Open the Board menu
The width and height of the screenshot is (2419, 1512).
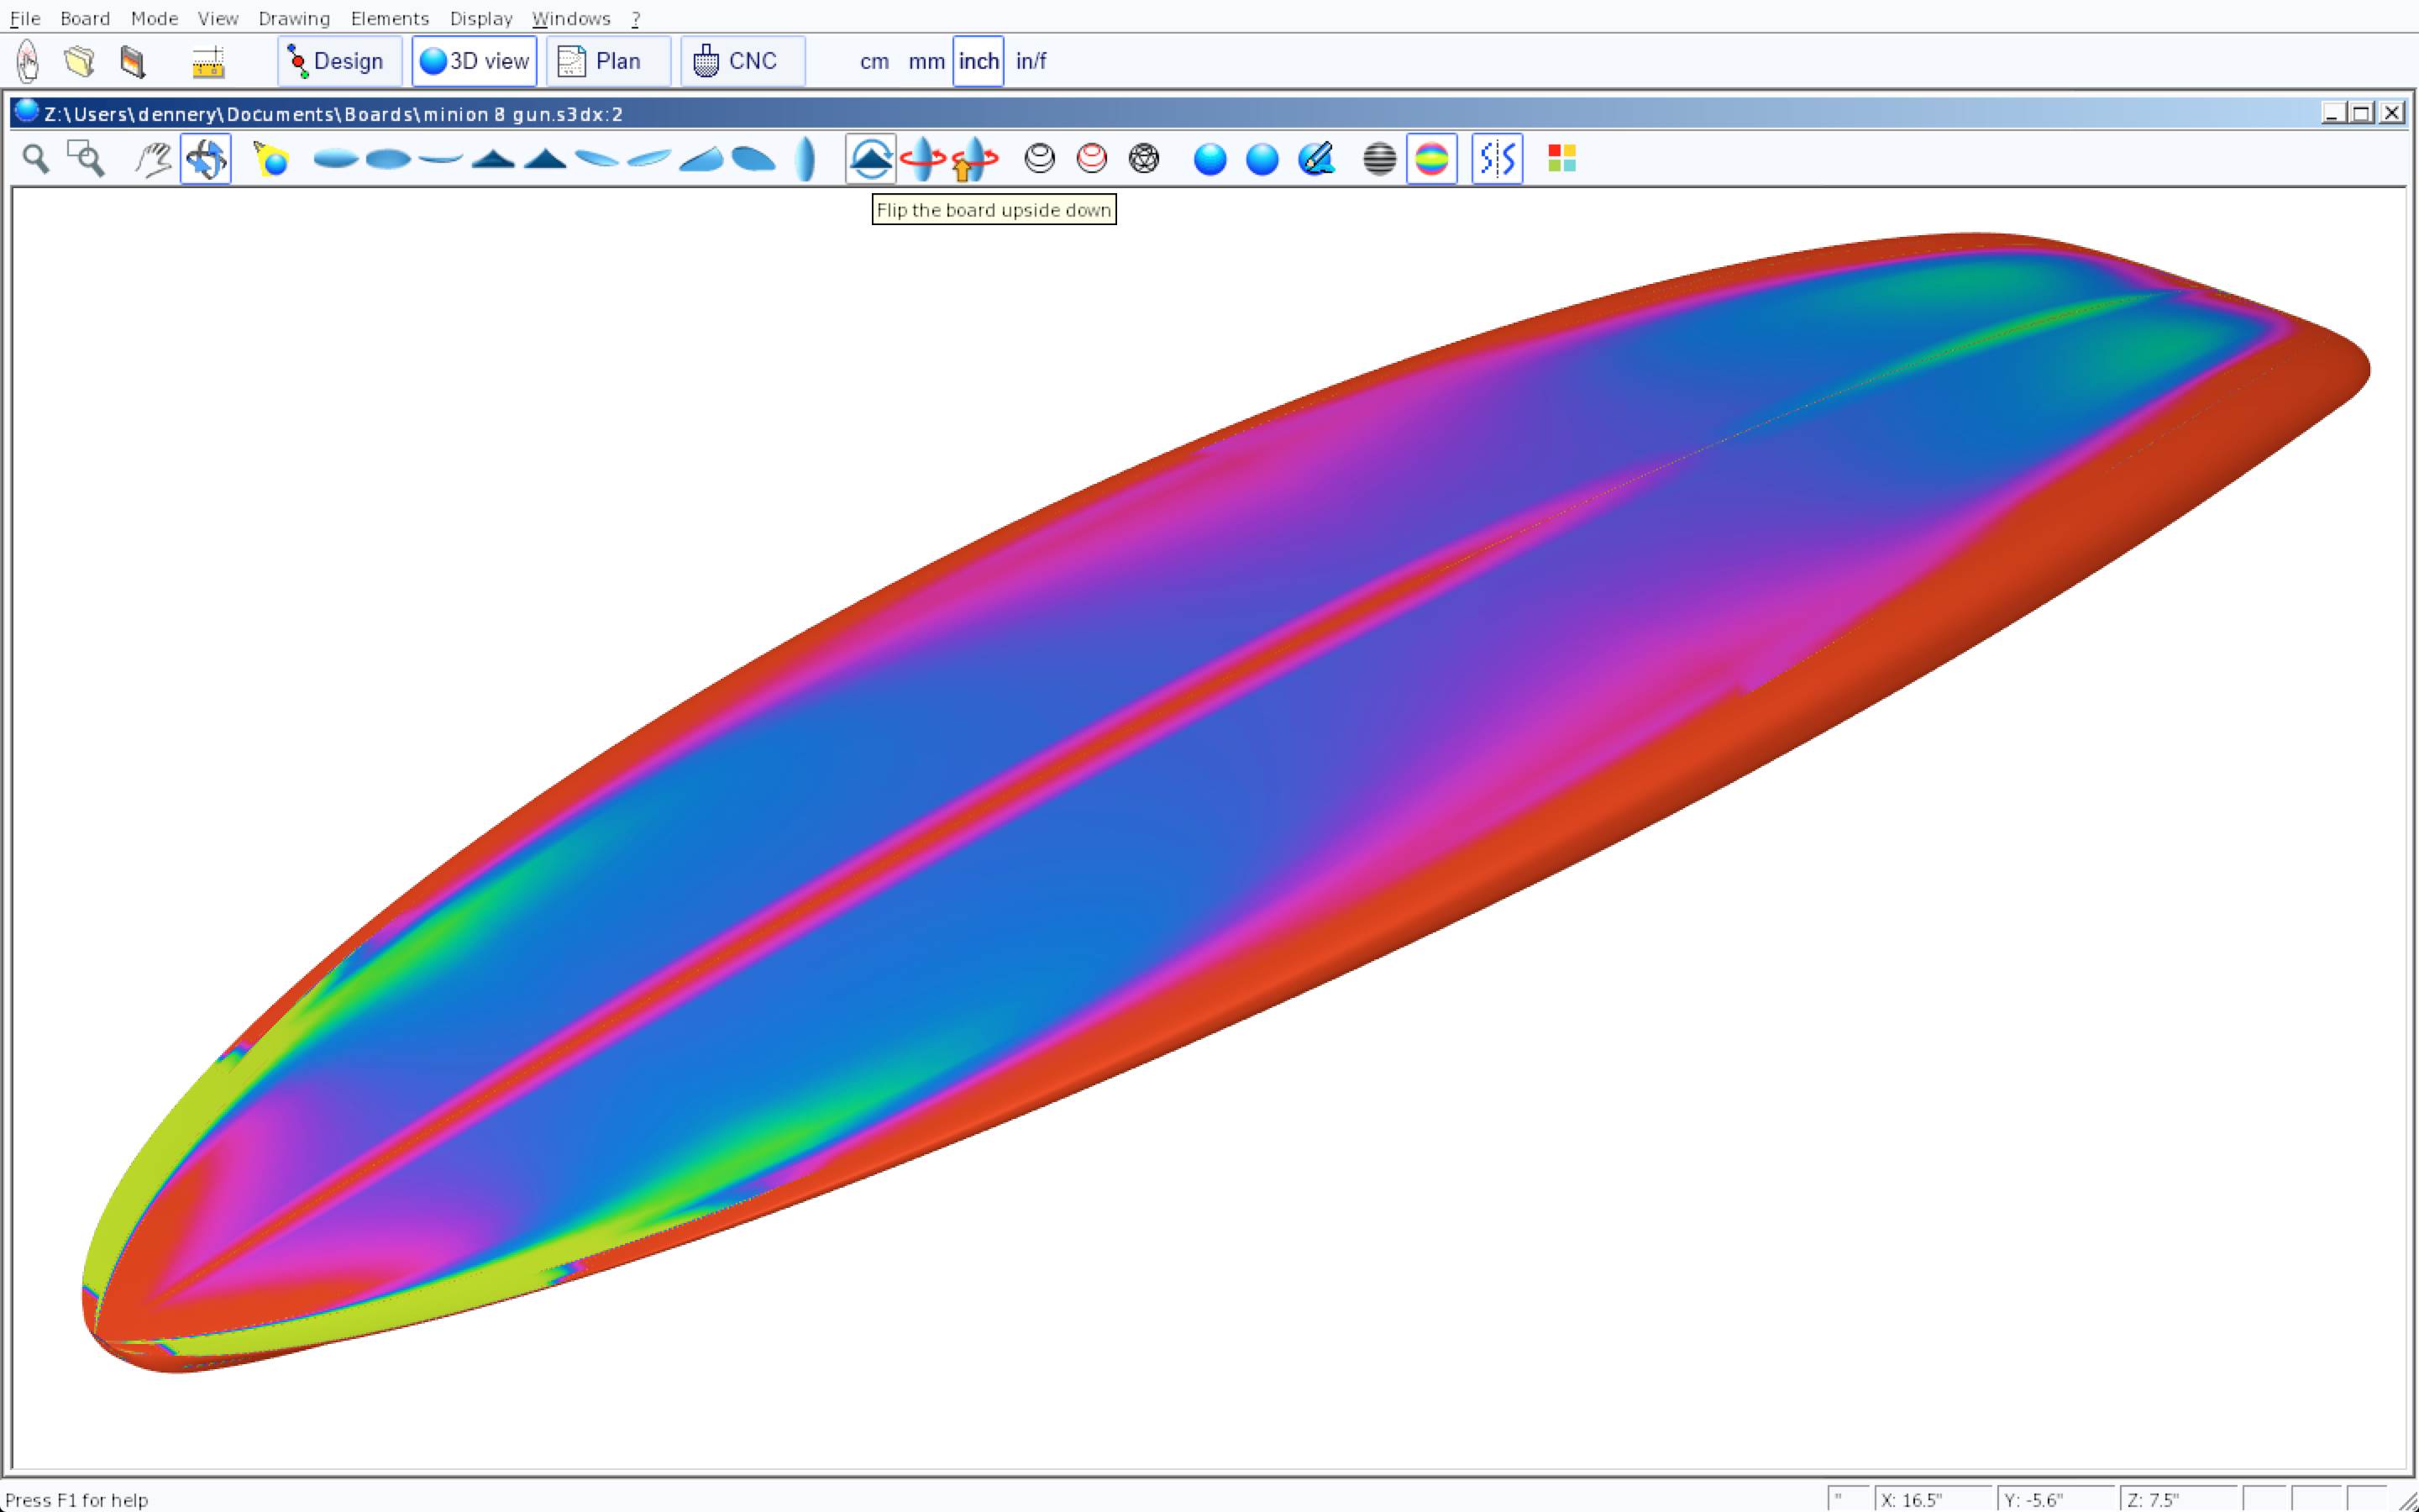pos(85,18)
